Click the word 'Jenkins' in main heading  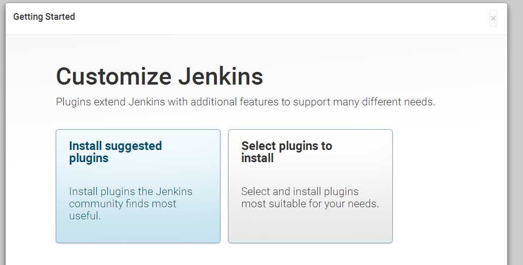(220, 76)
